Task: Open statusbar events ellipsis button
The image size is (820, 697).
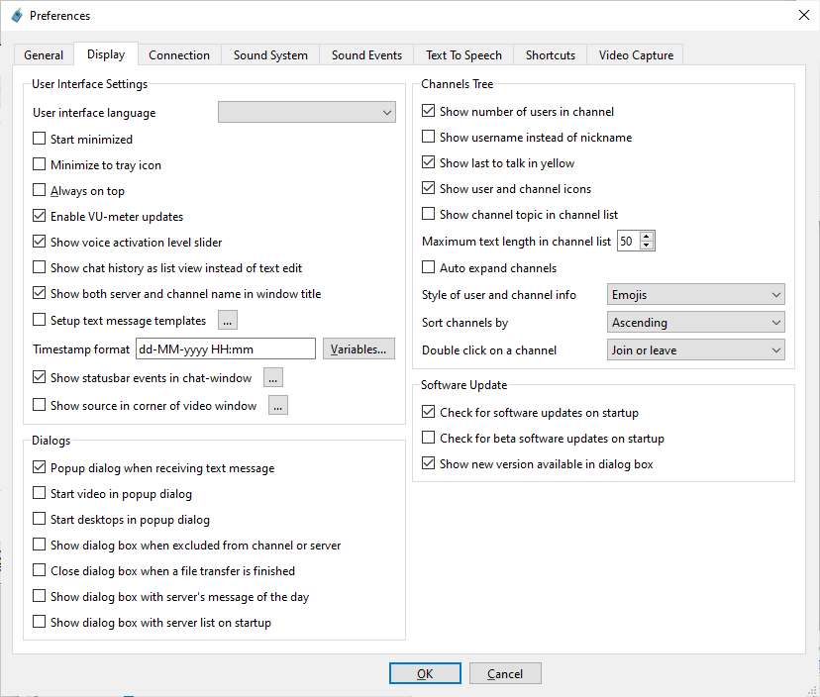Action: pyautogui.click(x=273, y=377)
